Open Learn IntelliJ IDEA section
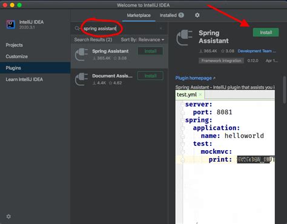The height and width of the screenshot is (224, 287). [24, 79]
